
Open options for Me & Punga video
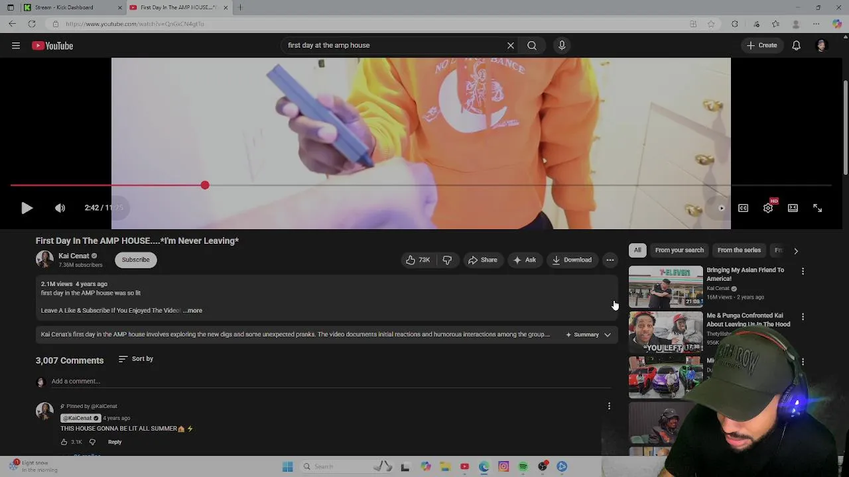click(x=803, y=317)
